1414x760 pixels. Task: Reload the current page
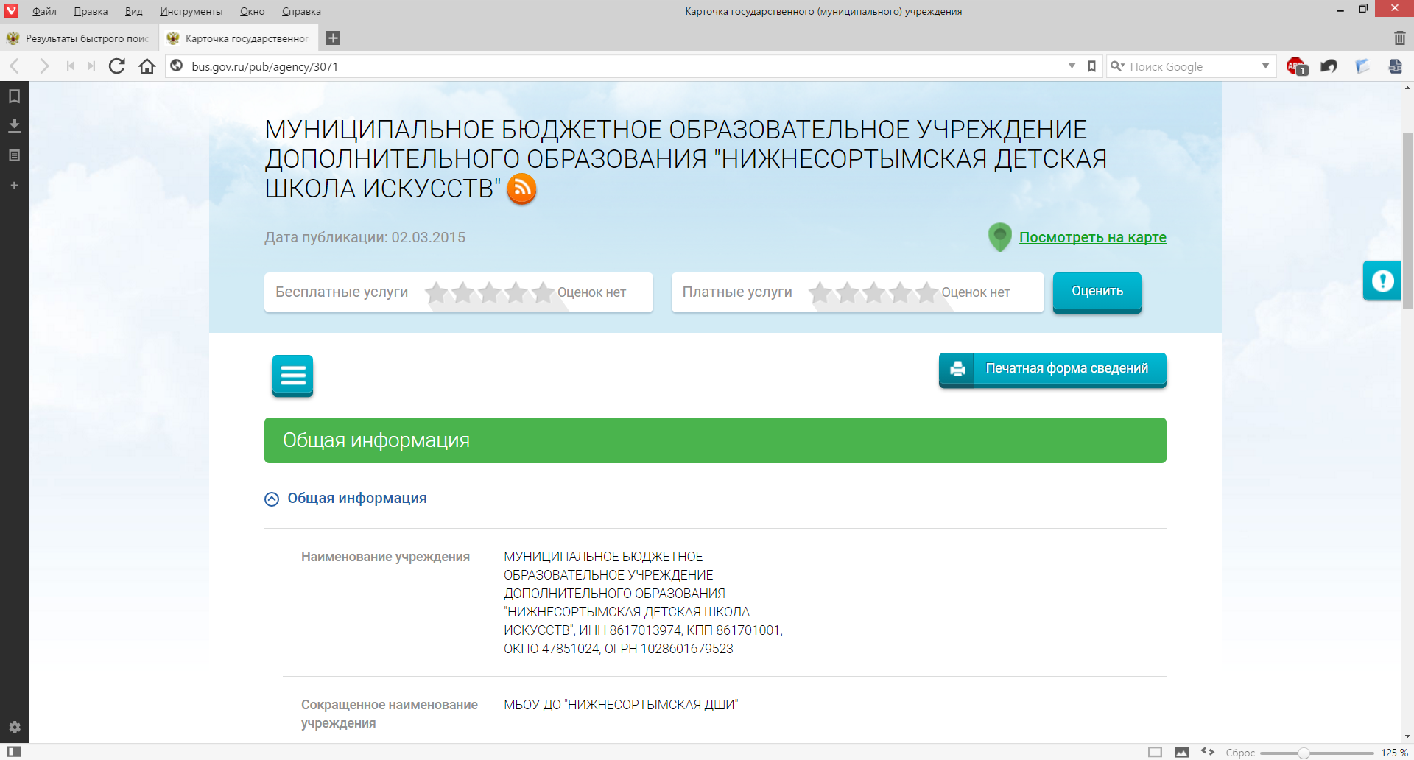point(117,66)
